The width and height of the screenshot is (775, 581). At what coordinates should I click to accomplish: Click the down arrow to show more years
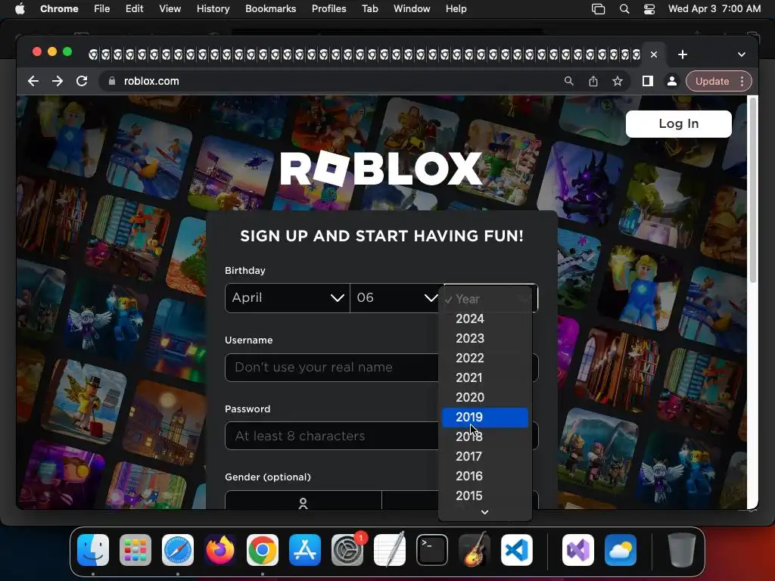485,512
